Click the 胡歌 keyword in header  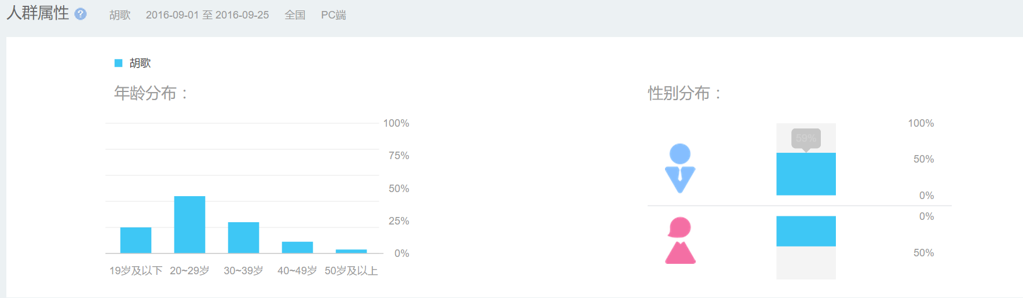point(120,15)
